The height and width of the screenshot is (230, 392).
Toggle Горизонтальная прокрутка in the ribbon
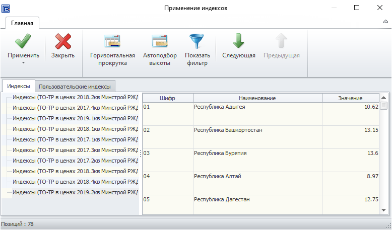[x=112, y=50]
